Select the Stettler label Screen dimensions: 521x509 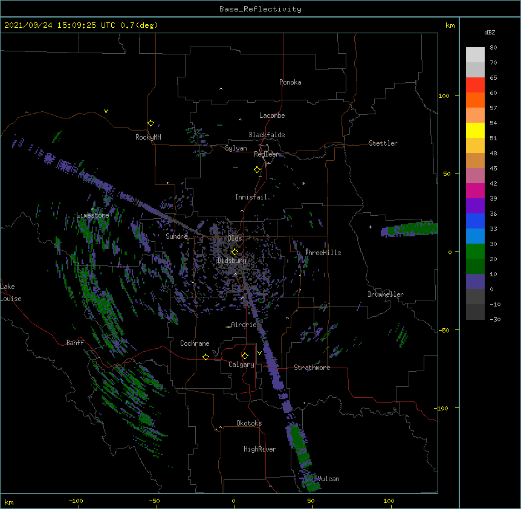(x=383, y=143)
